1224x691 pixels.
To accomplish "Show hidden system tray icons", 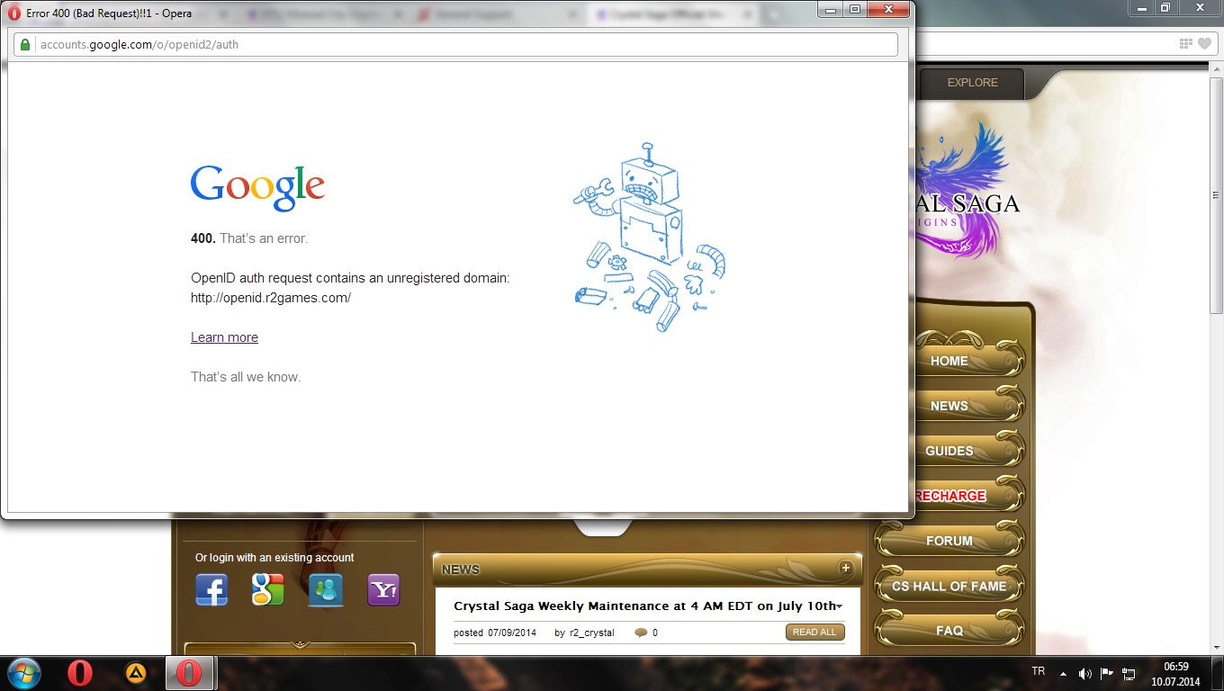I will tap(1063, 673).
